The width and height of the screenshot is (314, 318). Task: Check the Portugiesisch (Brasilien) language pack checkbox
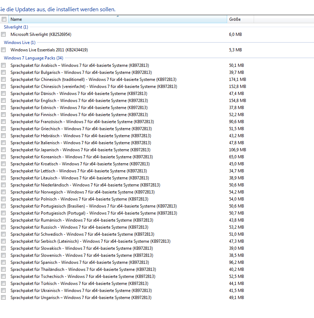pos(3,206)
